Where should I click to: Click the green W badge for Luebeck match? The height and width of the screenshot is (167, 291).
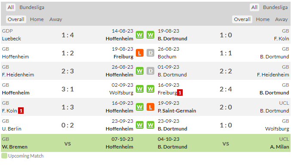pyautogui.click(x=140, y=35)
